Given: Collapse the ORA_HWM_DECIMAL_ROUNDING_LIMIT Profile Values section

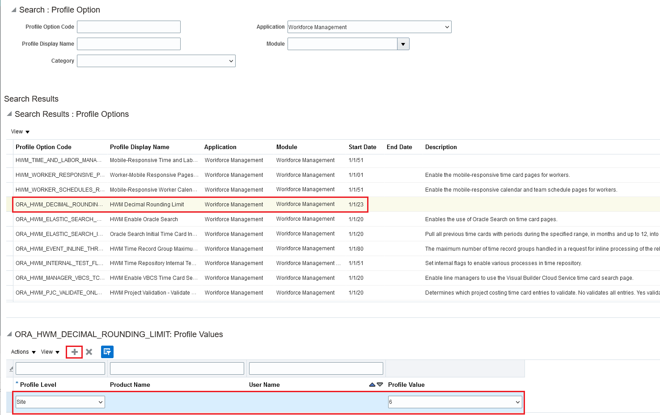Looking at the screenshot, I should coord(9,334).
